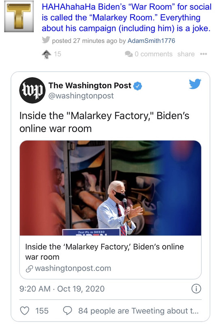Expand the three-dot more options menu
Image resolution: width=222 pixels, height=324 pixels.
pos(203,54)
